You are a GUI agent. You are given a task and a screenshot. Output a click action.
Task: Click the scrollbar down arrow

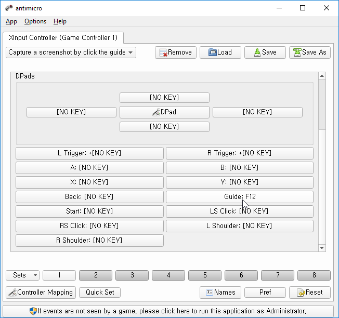click(x=322, y=248)
